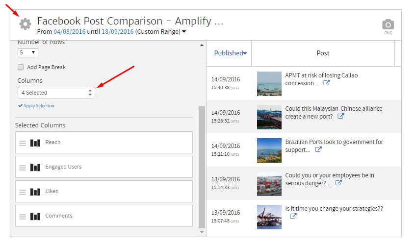Sort by Published column header
The width and height of the screenshot is (415, 245).
[230, 53]
